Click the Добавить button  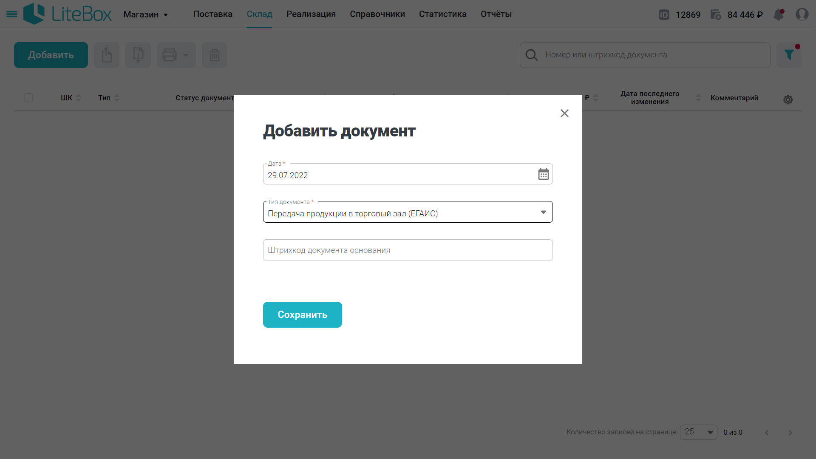tap(51, 55)
